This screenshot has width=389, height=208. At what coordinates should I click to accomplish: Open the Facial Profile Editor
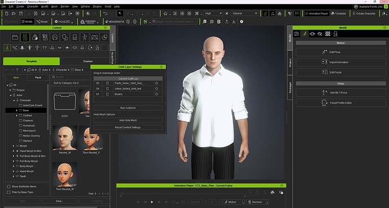click(x=341, y=103)
